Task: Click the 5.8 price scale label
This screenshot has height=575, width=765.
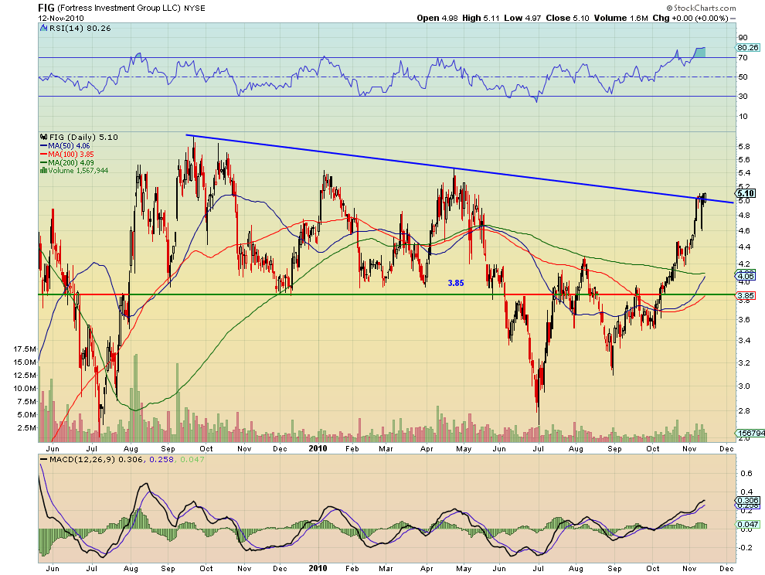Action: (x=743, y=146)
